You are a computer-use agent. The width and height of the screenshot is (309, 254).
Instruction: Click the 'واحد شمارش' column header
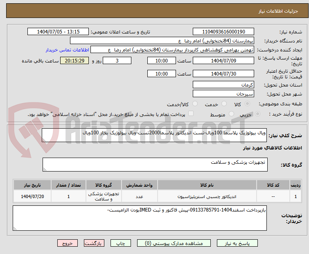tap(139, 185)
